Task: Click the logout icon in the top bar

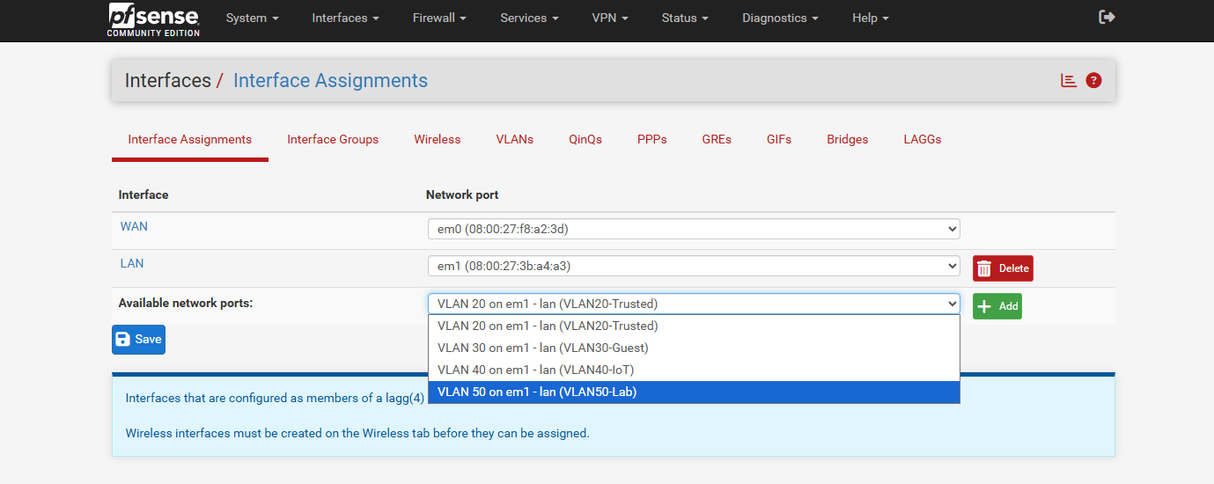Action: point(1107,18)
